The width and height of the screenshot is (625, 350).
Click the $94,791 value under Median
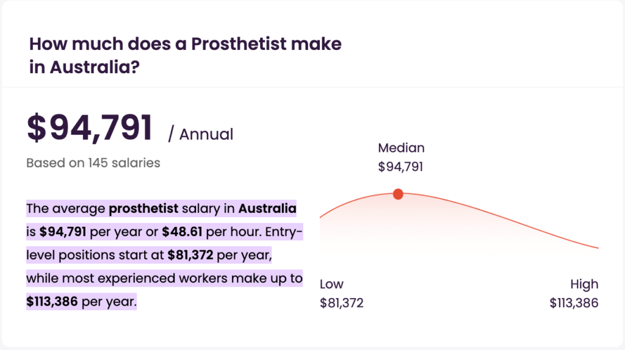point(401,167)
